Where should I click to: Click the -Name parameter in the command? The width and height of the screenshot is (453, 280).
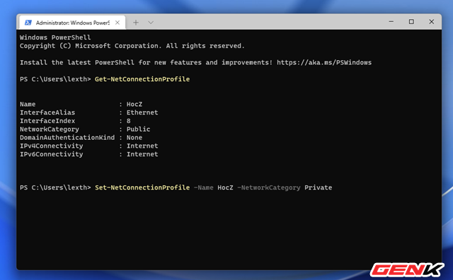pyautogui.click(x=203, y=187)
